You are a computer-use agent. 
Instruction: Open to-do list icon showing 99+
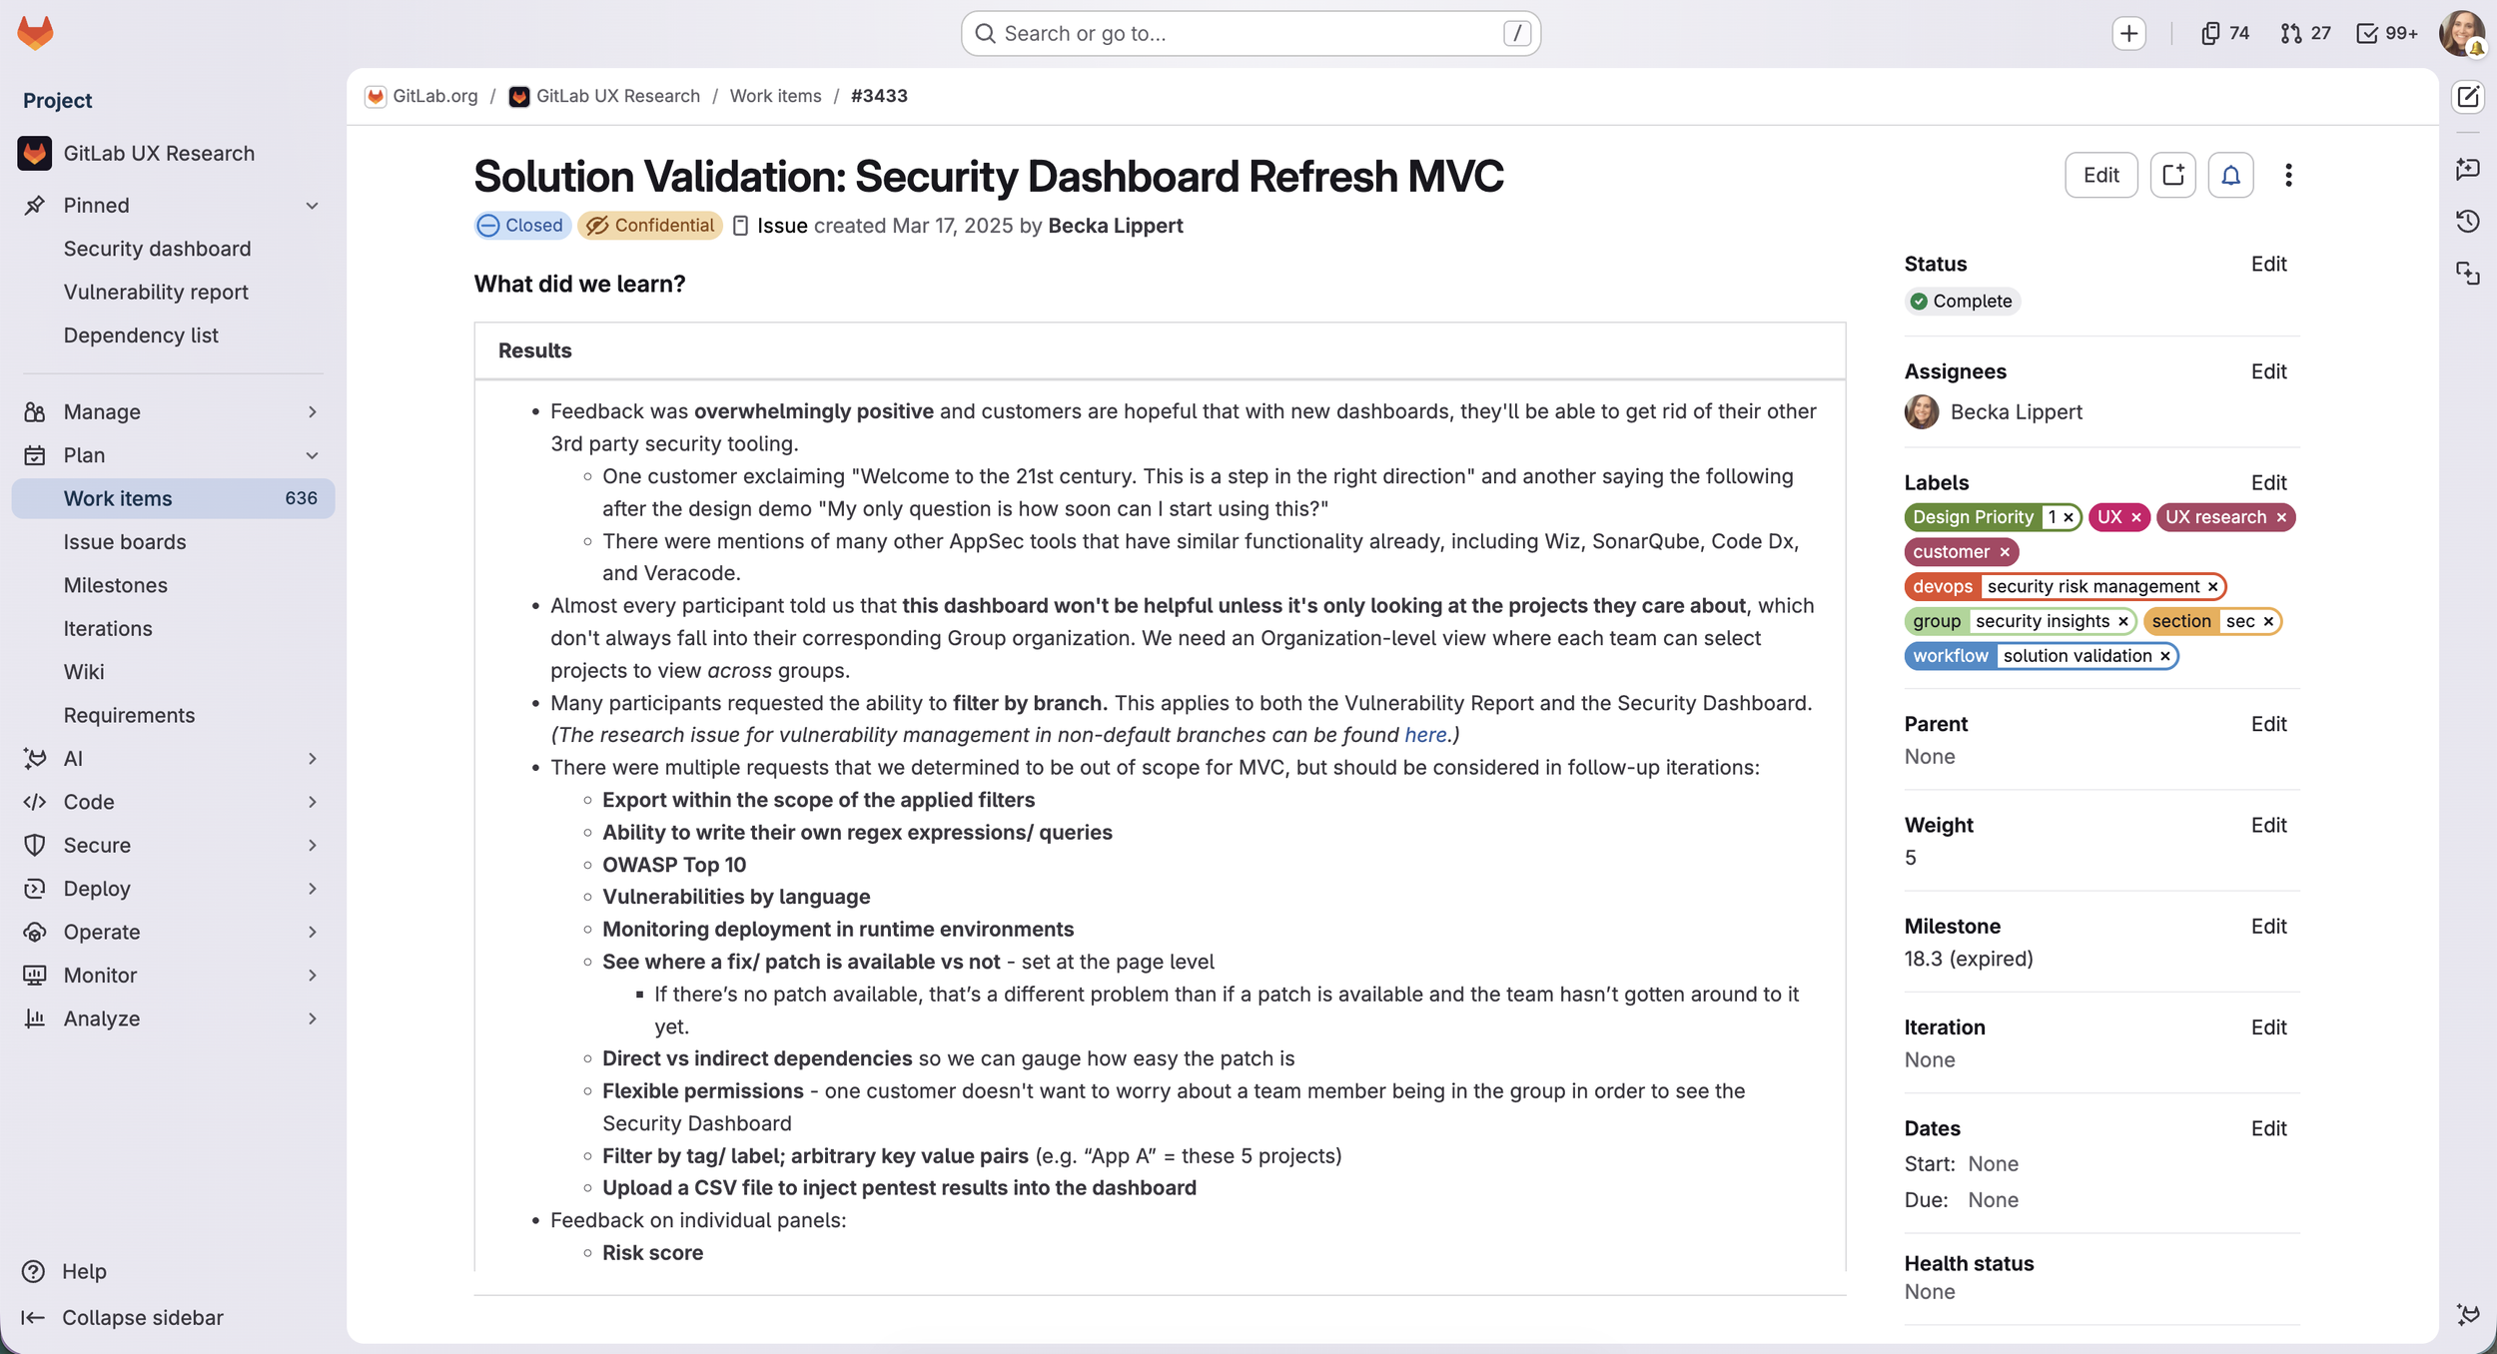pyautogui.click(x=2387, y=34)
